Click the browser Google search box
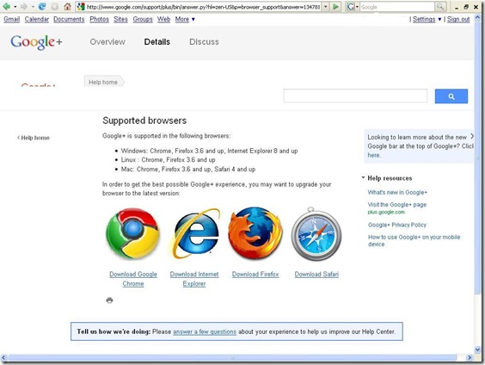The width and height of the screenshot is (485, 365). (x=397, y=7)
